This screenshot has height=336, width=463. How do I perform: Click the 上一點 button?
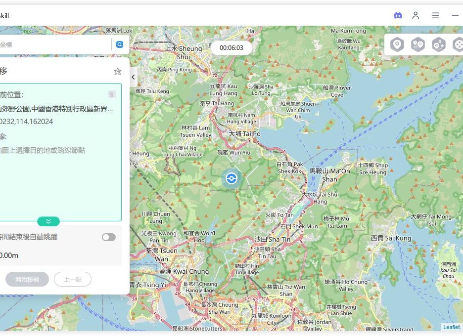tap(73, 279)
